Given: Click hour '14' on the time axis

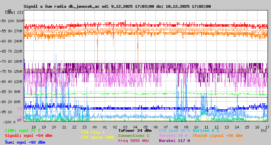Looking at the screenshot, I should (237, 127).
